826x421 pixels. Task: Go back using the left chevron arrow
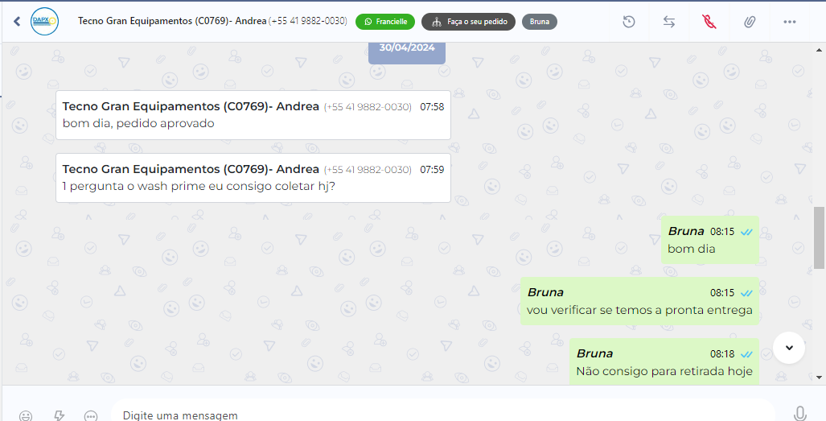17,21
